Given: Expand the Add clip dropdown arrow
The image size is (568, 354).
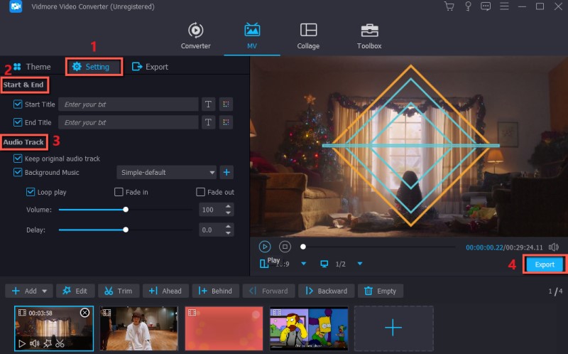Looking at the screenshot, I should tap(46, 291).
